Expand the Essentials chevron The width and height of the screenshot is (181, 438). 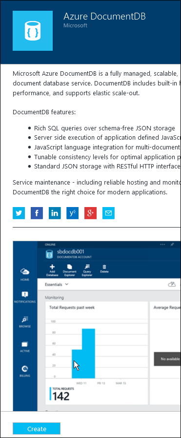coord(67,284)
